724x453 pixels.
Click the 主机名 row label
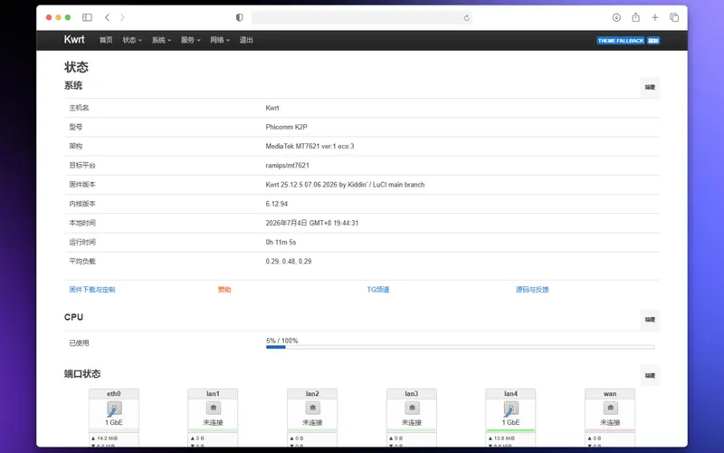(79, 108)
